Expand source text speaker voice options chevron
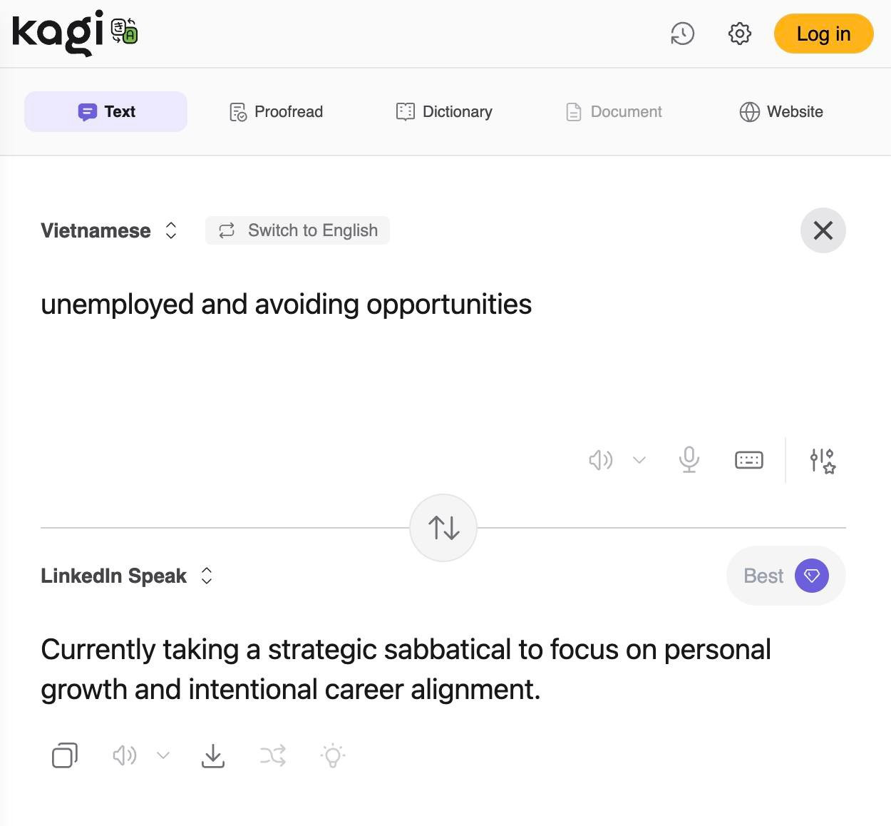 (639, 460)
